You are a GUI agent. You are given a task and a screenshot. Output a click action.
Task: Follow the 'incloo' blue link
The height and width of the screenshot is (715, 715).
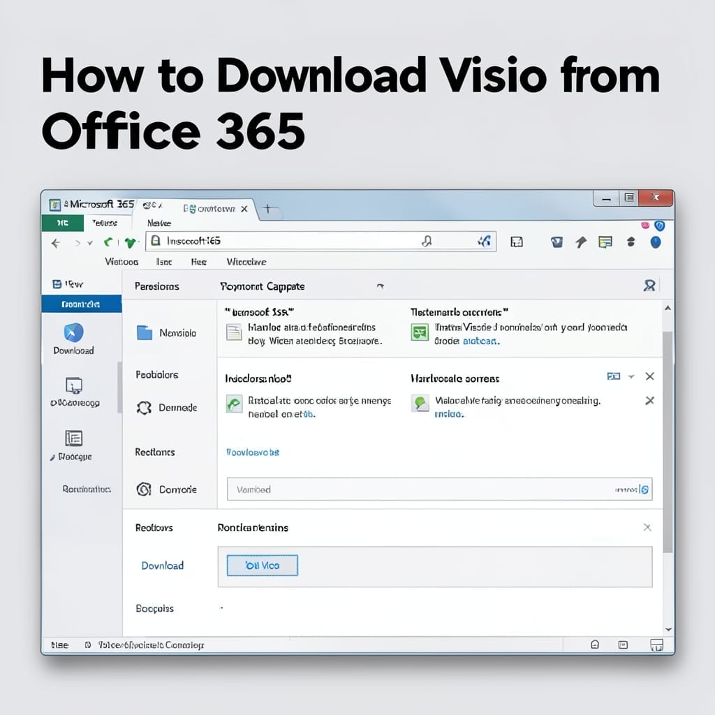tap(449, 414)
